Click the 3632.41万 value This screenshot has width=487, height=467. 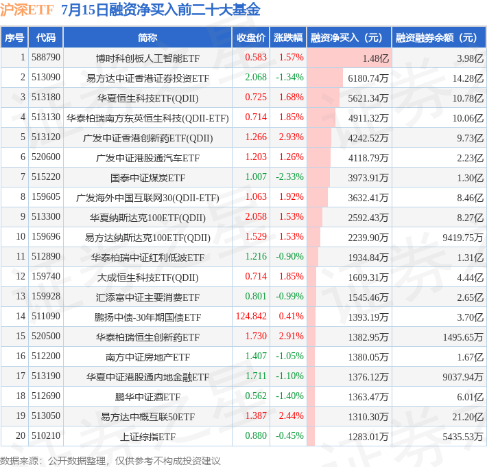pyautogui.click(x=368, y=197)
